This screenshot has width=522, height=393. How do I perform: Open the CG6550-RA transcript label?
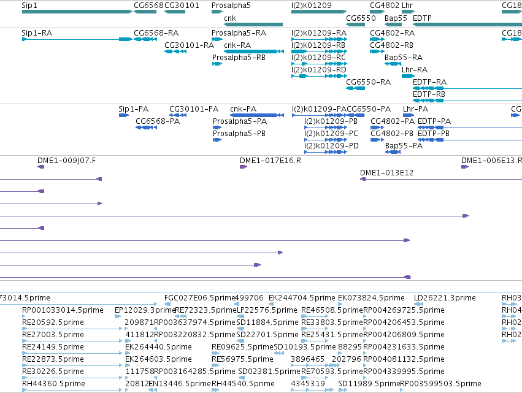coord(369,82)
